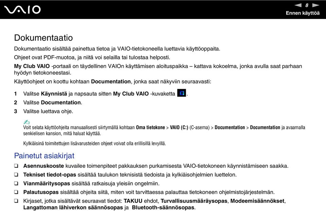Click bold Oma tietokone in note
This screenshot has width=326, height=211.
[x=150, y=127]
